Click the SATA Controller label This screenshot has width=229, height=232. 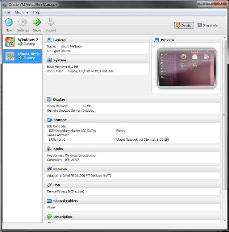point(58,135)
